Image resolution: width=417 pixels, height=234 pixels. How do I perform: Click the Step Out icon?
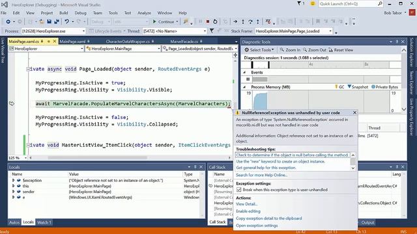pyautogui.click(x=258, y=21)
